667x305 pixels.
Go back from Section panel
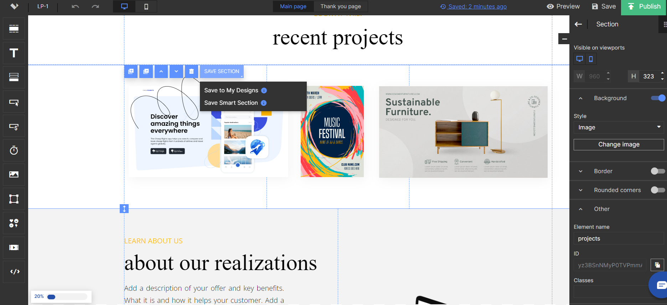point(578,24)
